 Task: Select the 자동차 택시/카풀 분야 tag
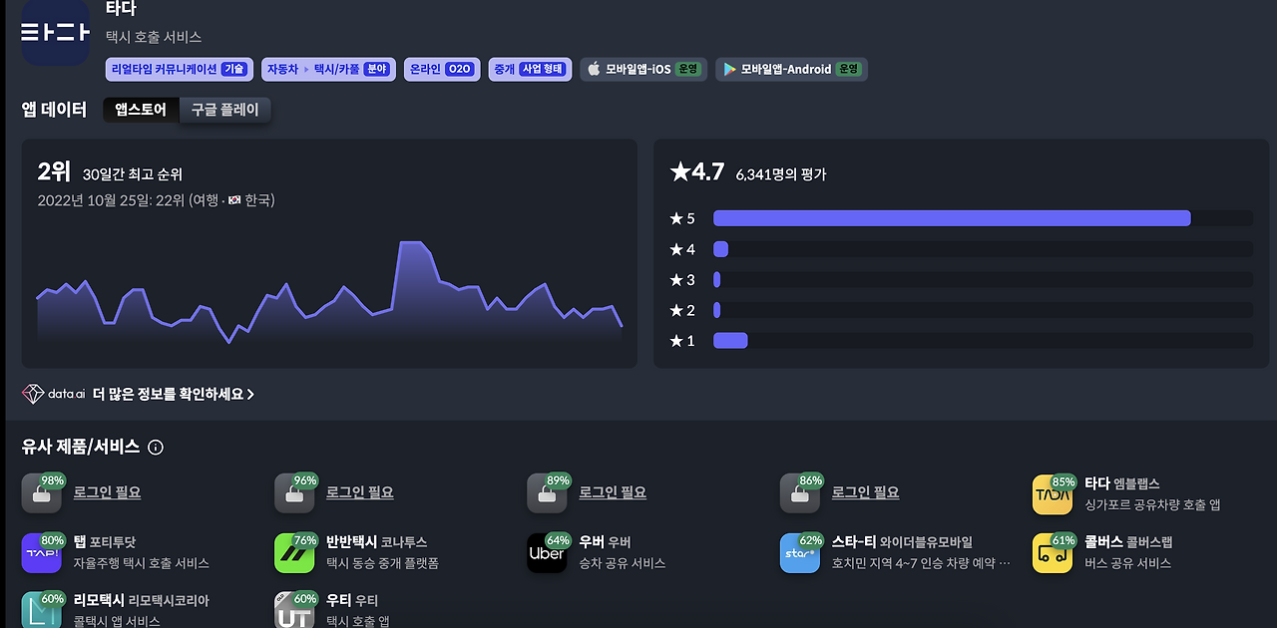coord(328,69)
